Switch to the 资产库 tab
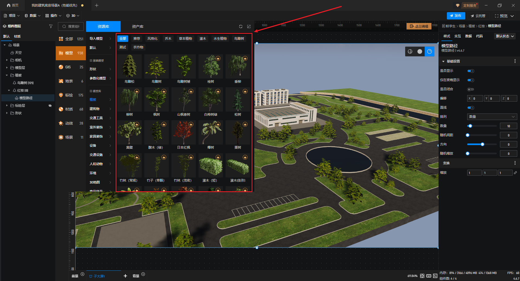 point(138,26)
